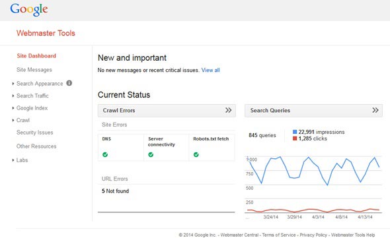390x238 pixels.
Task: Open Terms of Service footer link
Action: [279, 235]
